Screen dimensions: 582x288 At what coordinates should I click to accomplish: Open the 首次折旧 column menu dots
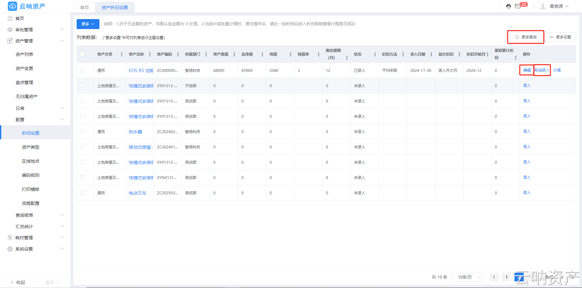coord(459,54)
